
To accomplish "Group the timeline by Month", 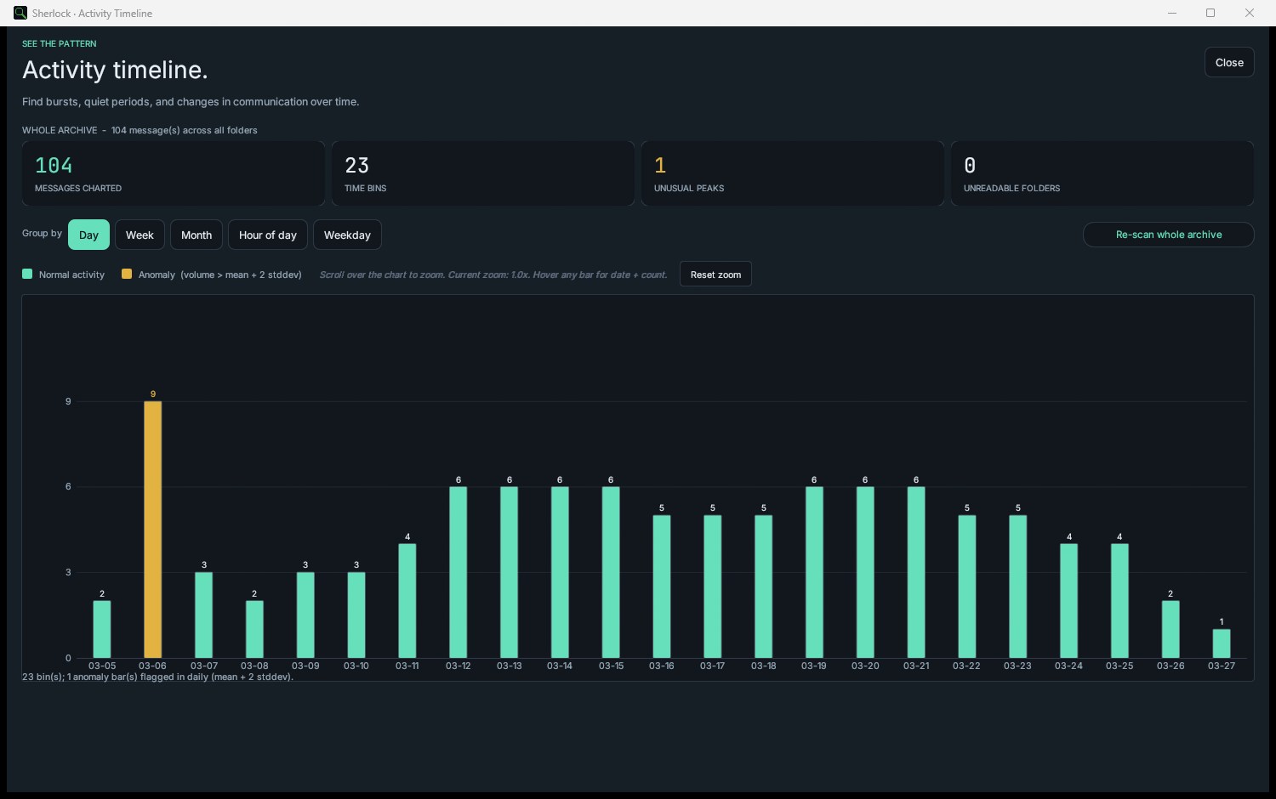I will (x=197, y=235).
